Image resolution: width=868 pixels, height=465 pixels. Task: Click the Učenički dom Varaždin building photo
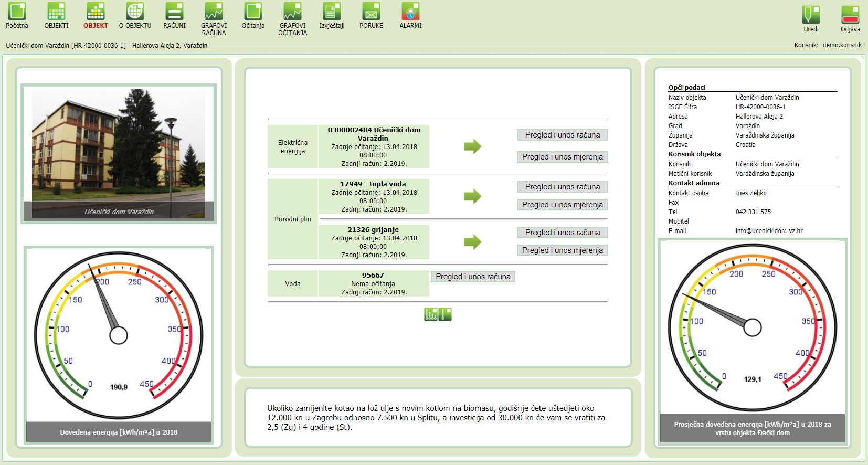point(119,153)
